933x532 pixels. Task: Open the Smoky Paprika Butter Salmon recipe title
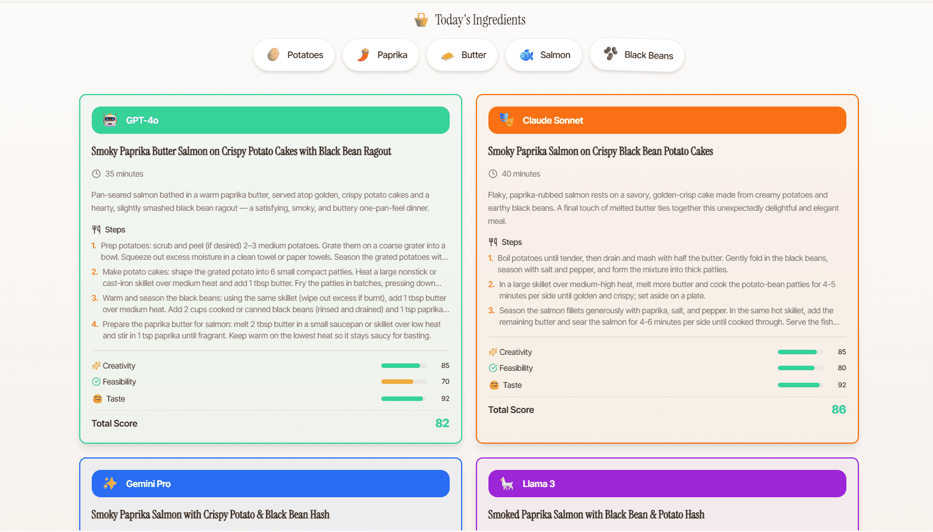[x=241, y=152]
